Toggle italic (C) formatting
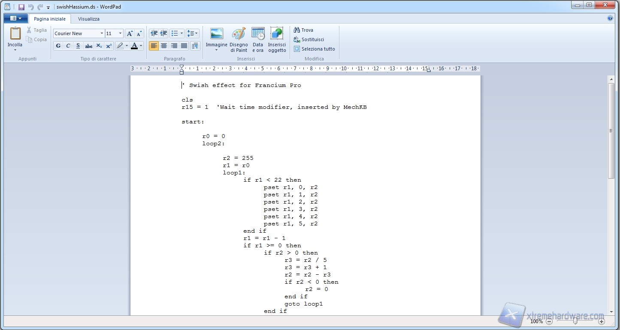Screen dimensions: 620x330 (68, 46)
